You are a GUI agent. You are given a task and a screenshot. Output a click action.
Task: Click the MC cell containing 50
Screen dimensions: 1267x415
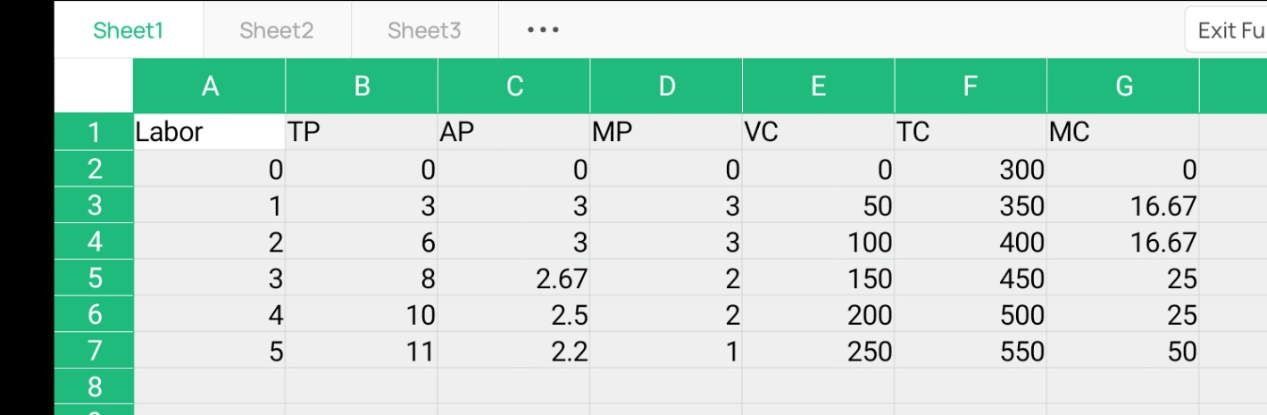[x=1123, y=351]
